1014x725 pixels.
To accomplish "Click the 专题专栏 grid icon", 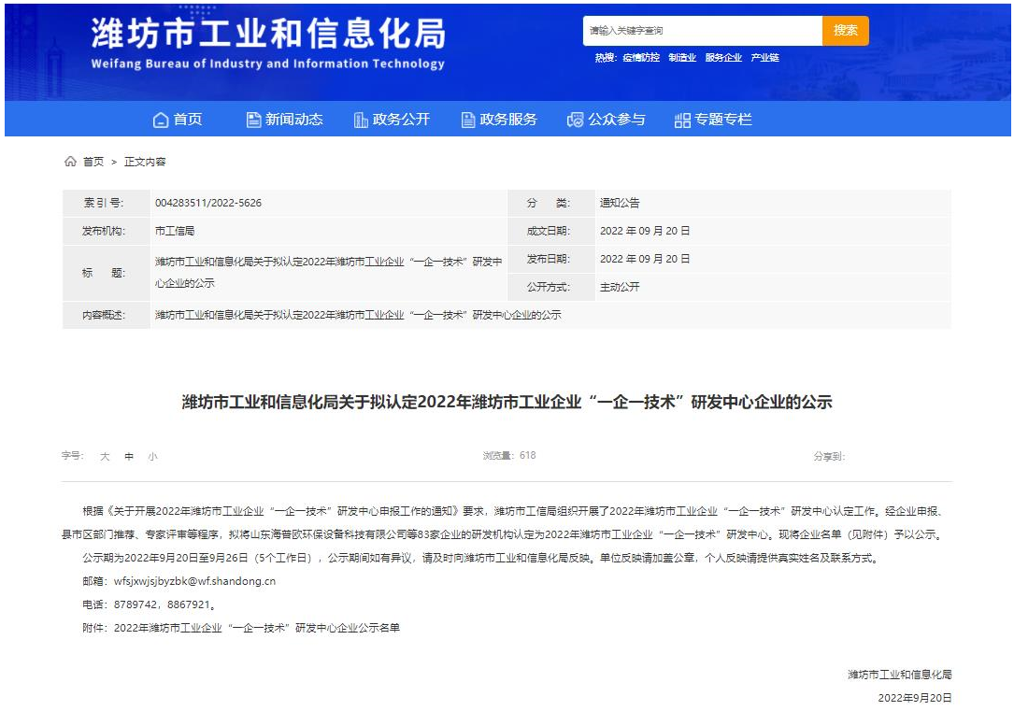I will (x=682, y=120).
